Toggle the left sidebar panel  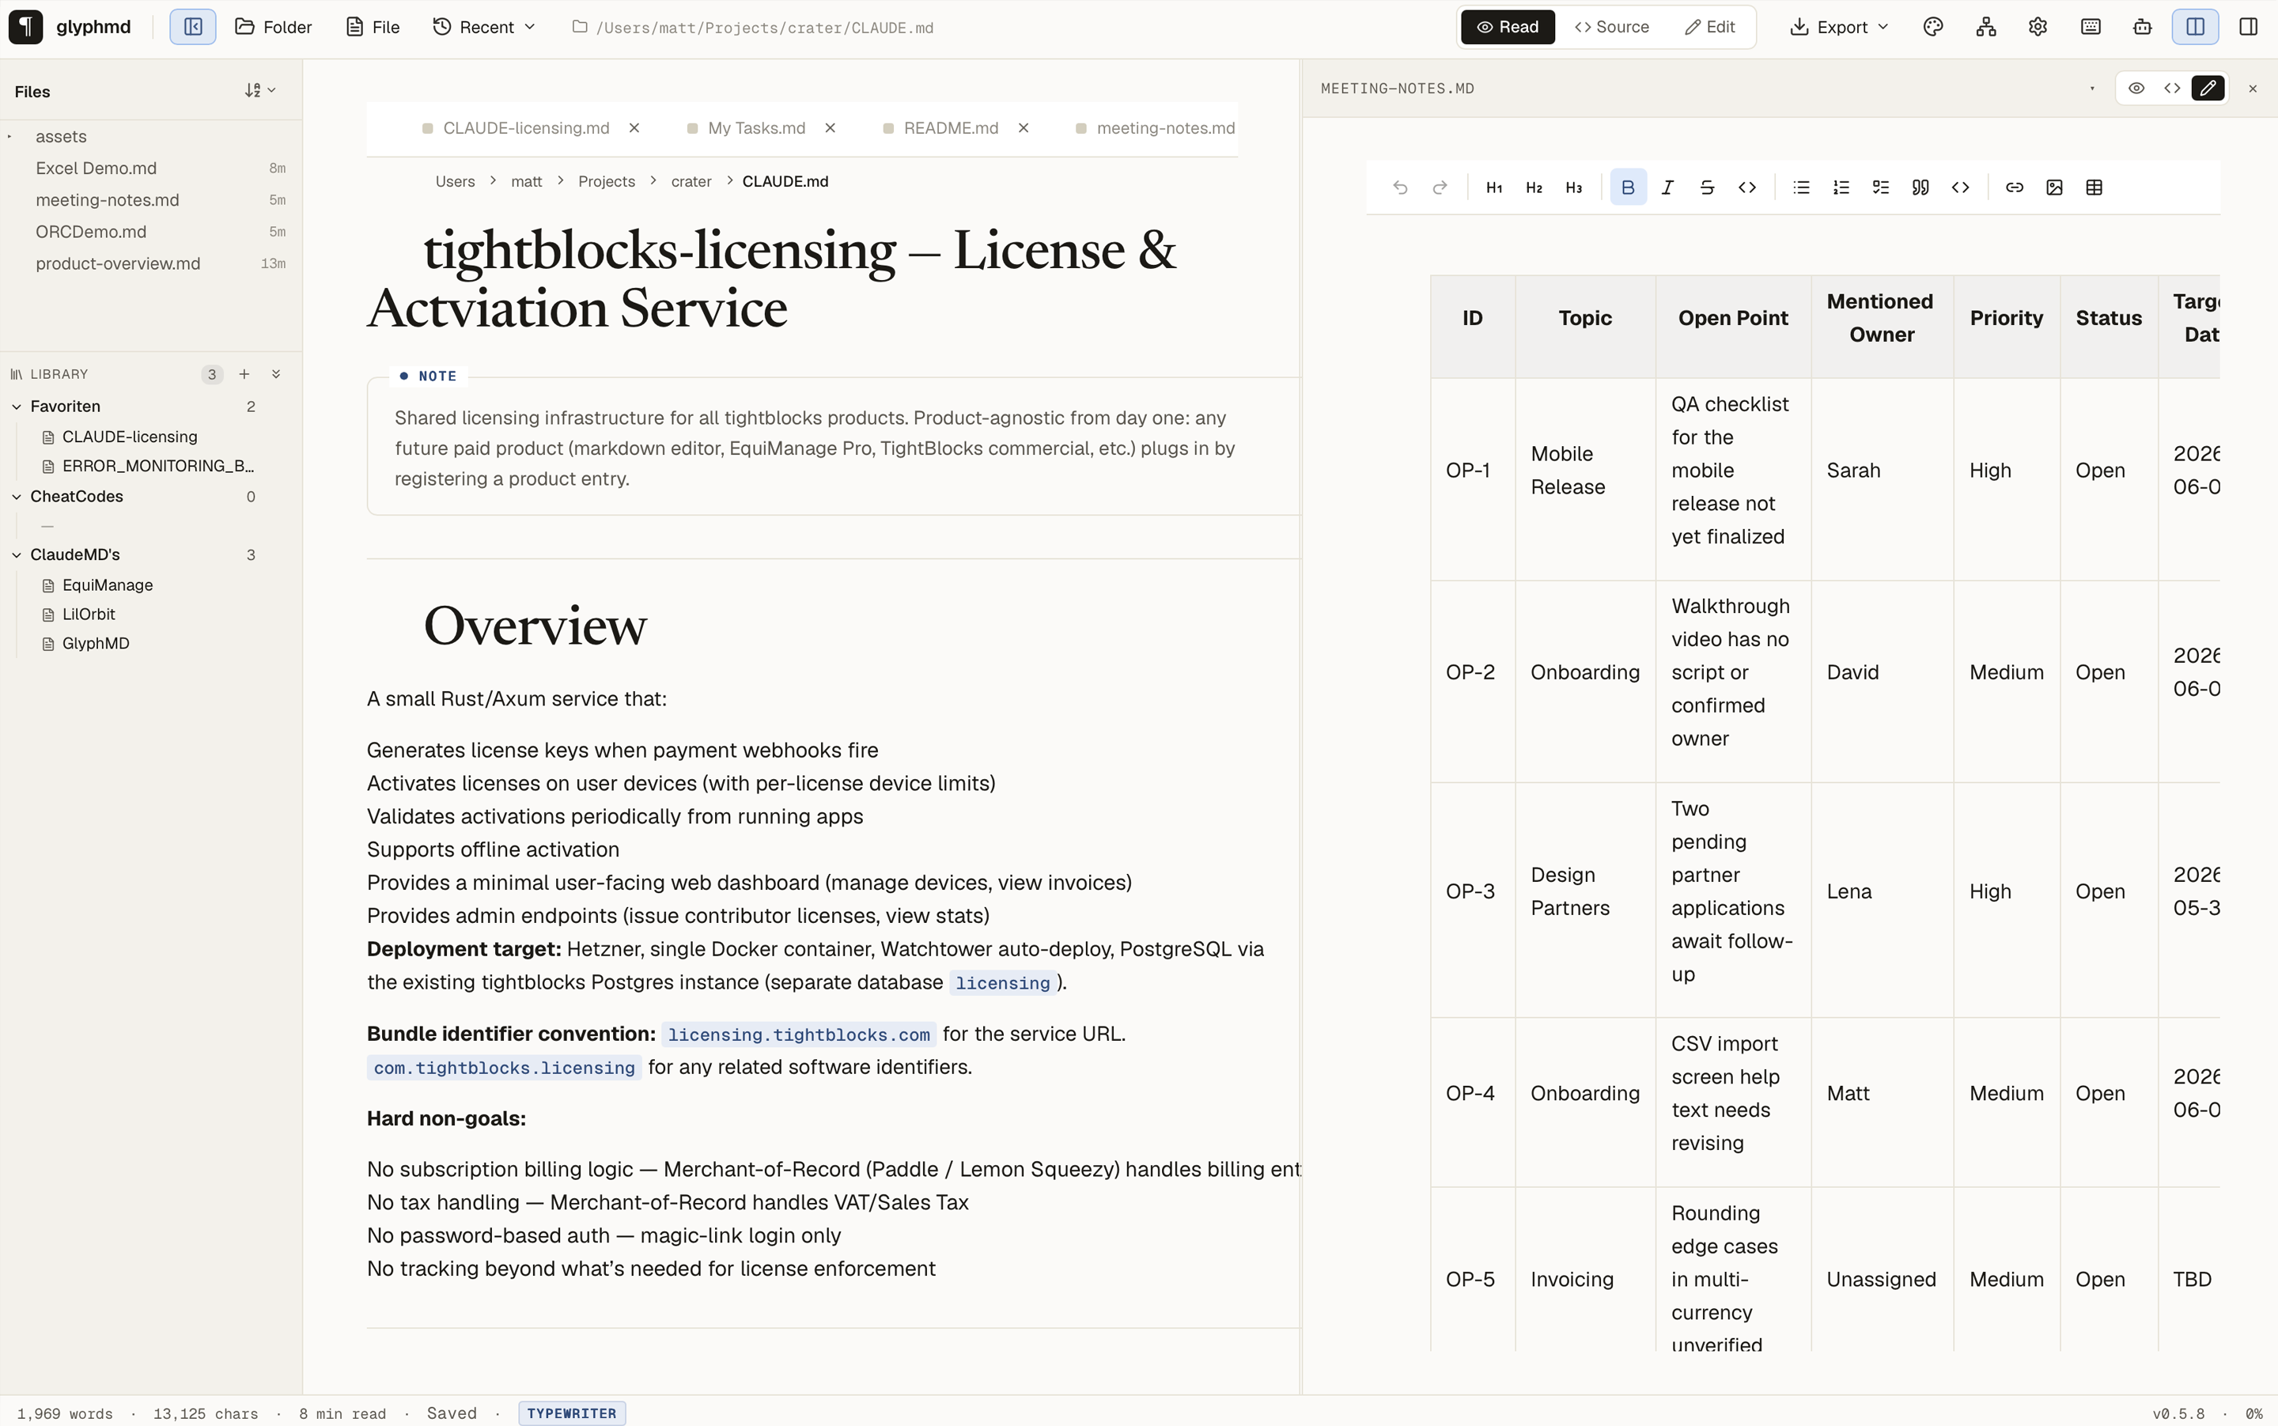click(192, 28)
